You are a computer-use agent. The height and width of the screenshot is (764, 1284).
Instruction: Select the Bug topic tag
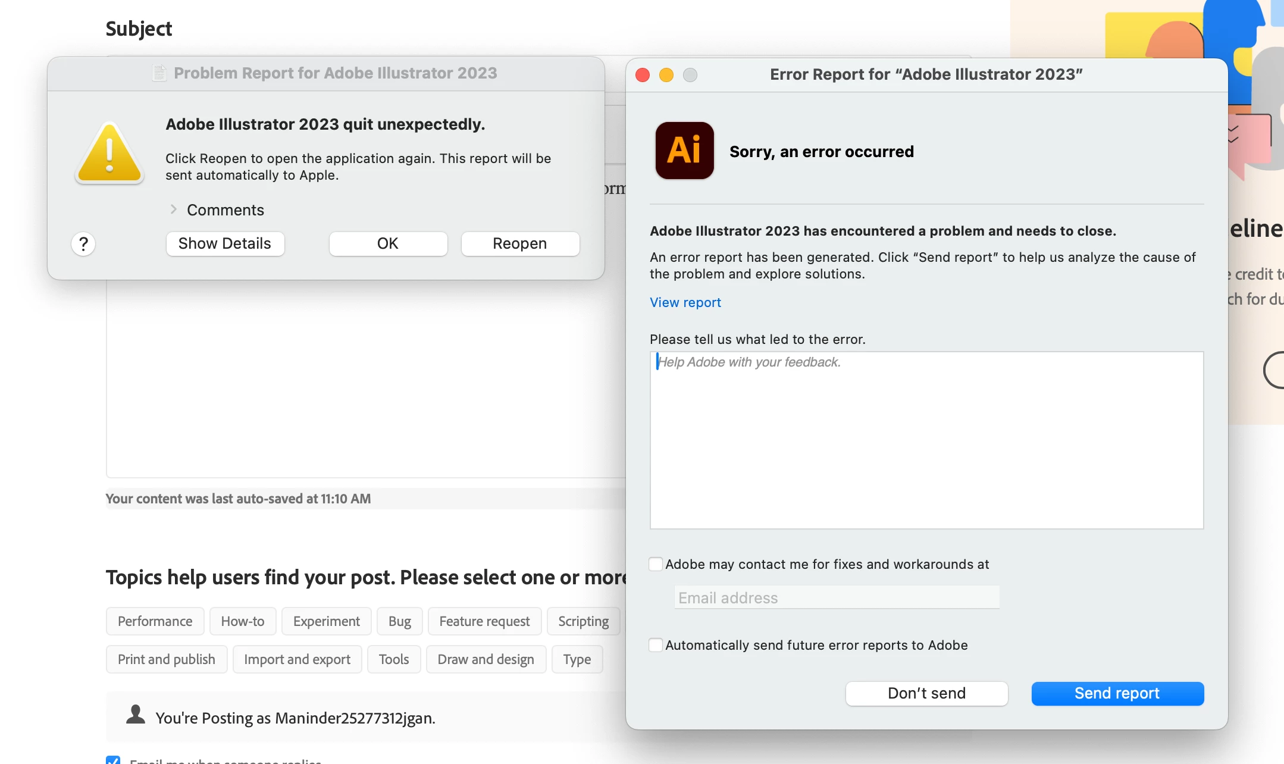(x=400, y=621)
